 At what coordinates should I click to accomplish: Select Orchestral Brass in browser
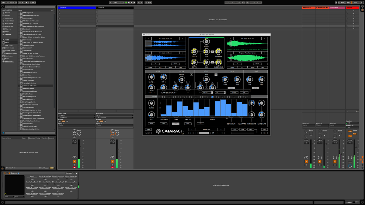pos(29,107)
